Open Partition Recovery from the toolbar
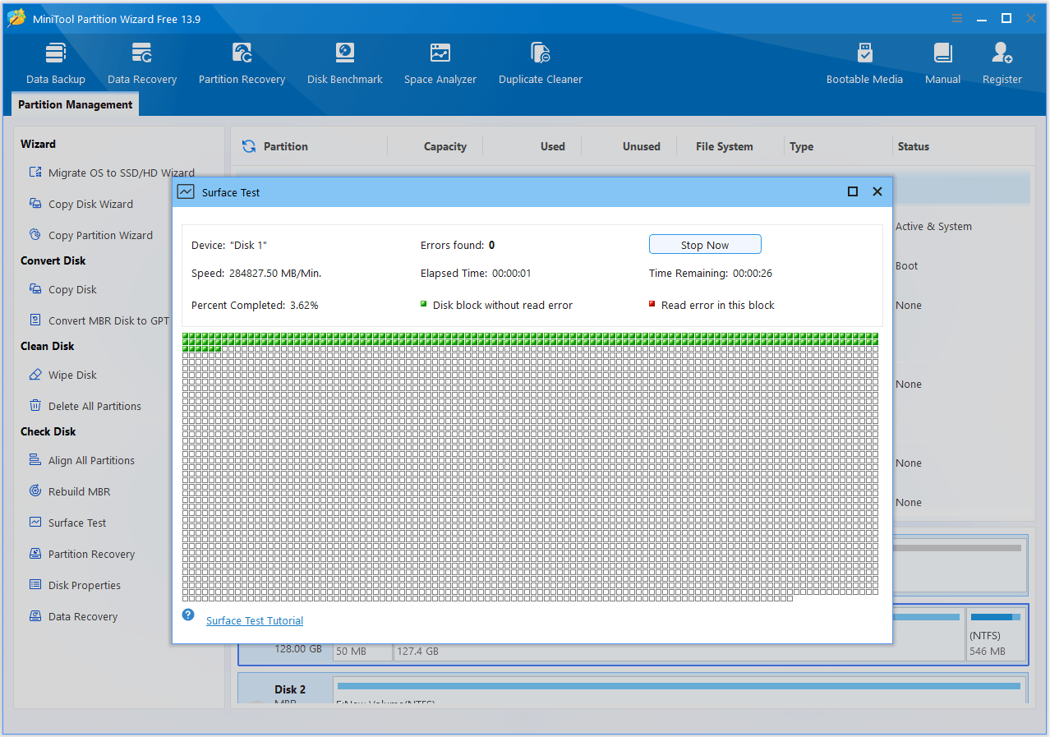Image resolution: width=1050 pixels, height=737 pixels. pos(242,63)
